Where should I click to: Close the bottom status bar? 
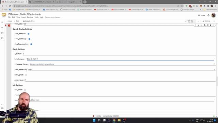(217, 116)
